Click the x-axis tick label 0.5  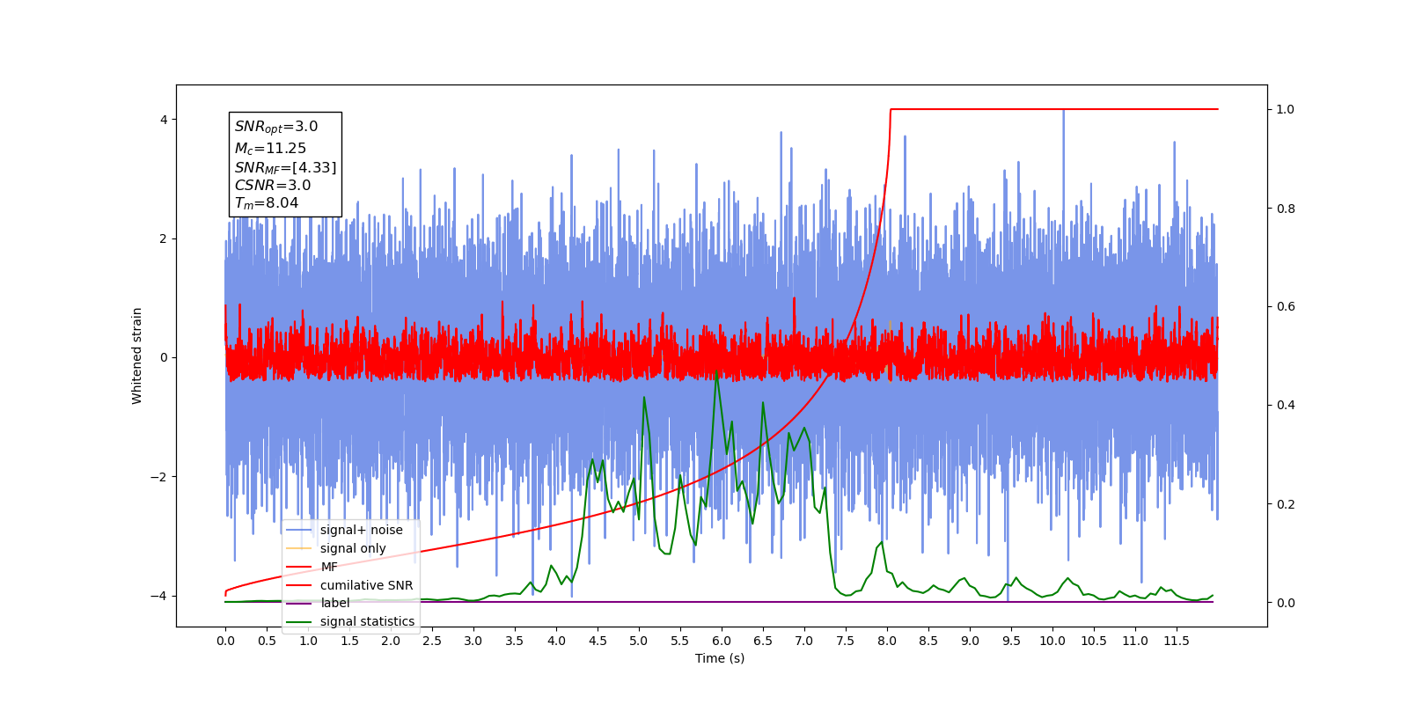point(267,641)
